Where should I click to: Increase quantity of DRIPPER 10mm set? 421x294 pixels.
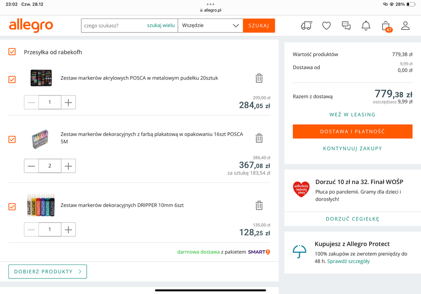point(68,230)
